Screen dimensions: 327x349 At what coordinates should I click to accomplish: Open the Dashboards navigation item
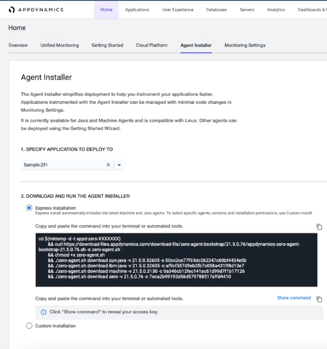pyautogui.click(x=312, y=10)
